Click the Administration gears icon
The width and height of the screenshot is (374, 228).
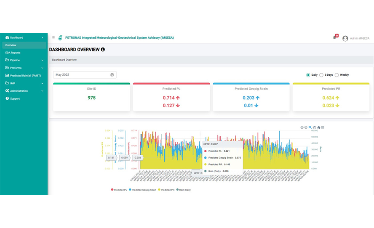pyautogui.click(x=7, y=91)
